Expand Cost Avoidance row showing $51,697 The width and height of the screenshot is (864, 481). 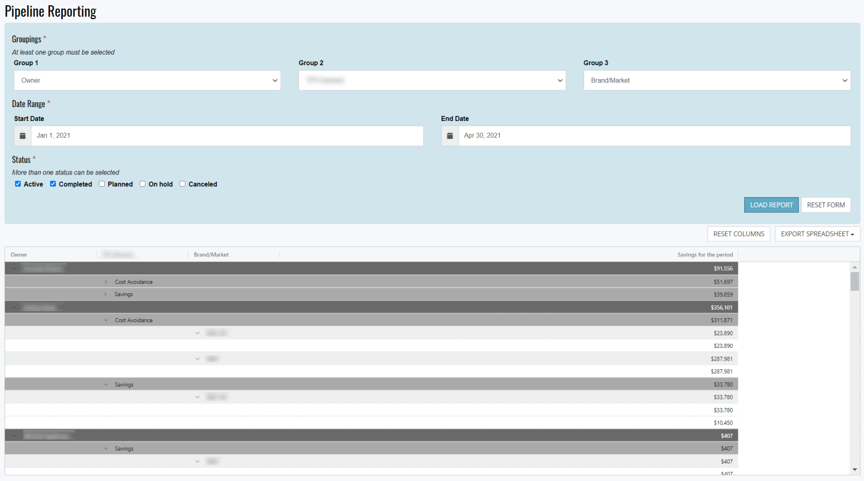click(x=106, y=282)
